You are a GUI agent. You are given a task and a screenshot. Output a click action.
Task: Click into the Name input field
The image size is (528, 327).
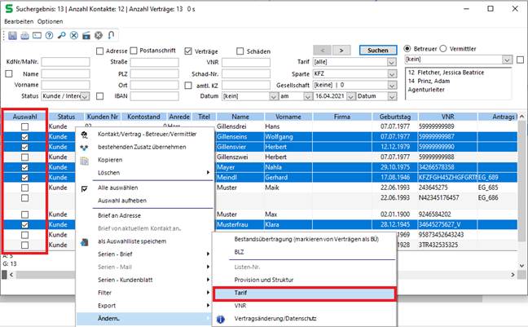[x=65, y=73]
